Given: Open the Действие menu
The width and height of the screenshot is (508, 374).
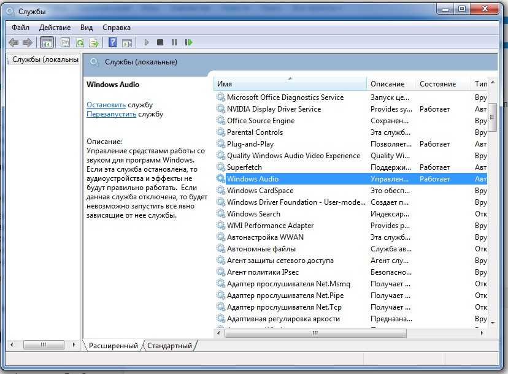Looking at the screenshot, I should pos(55,28).
